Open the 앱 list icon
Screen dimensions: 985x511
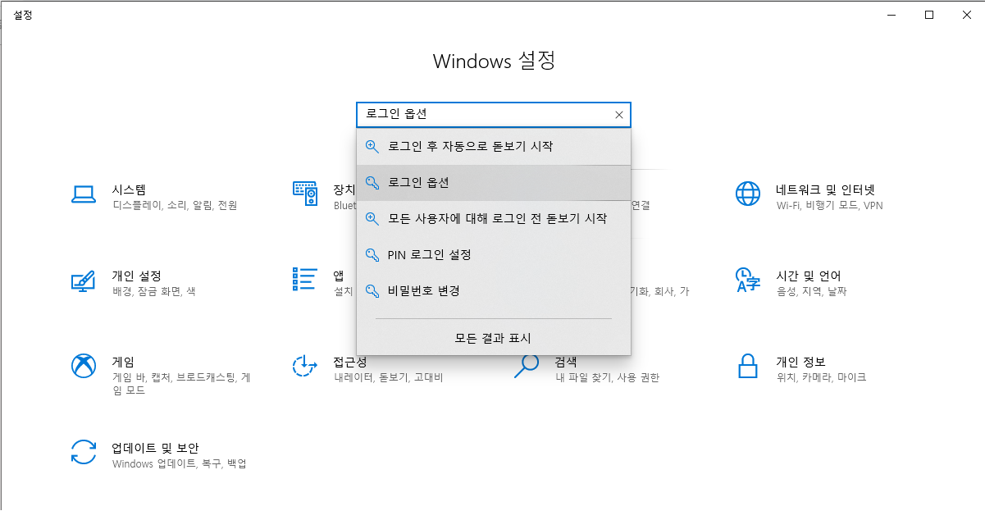305,279
